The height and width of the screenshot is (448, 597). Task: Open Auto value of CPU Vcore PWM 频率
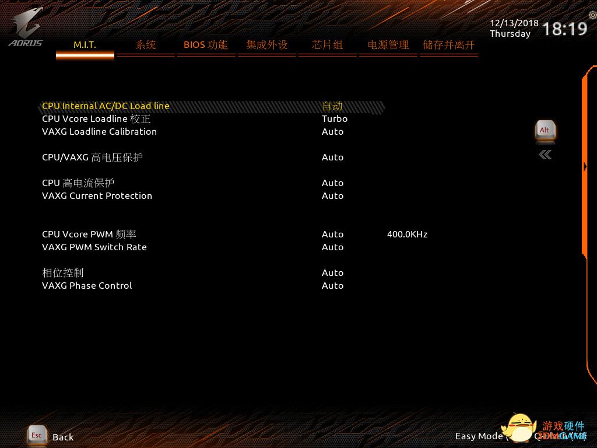(332, 235)
